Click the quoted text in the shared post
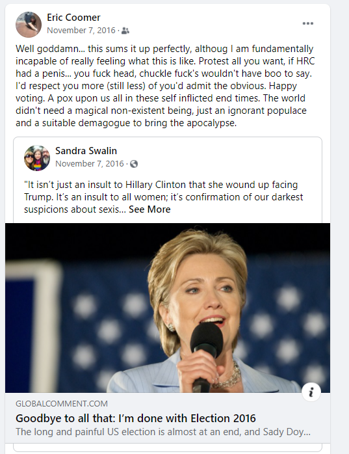 (164, 197)
